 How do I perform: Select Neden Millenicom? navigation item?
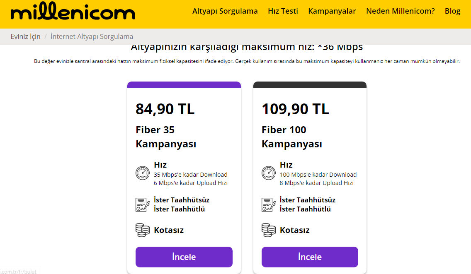coord(400,11)
